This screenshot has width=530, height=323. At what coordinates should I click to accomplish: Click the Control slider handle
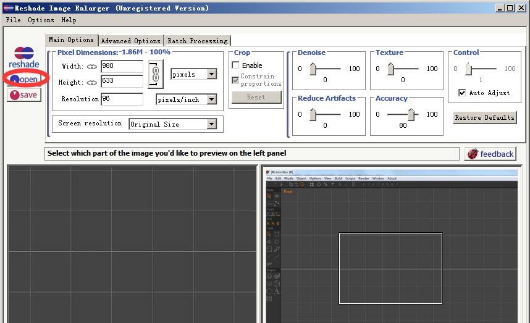(x=468, y=69)
